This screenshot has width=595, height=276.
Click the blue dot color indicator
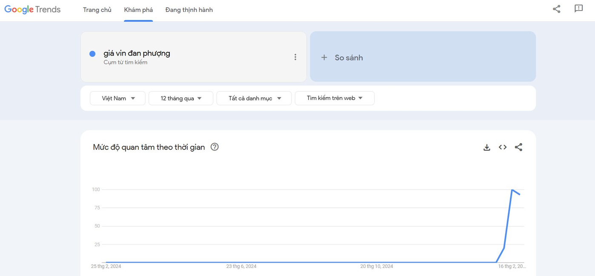(92, 54)
